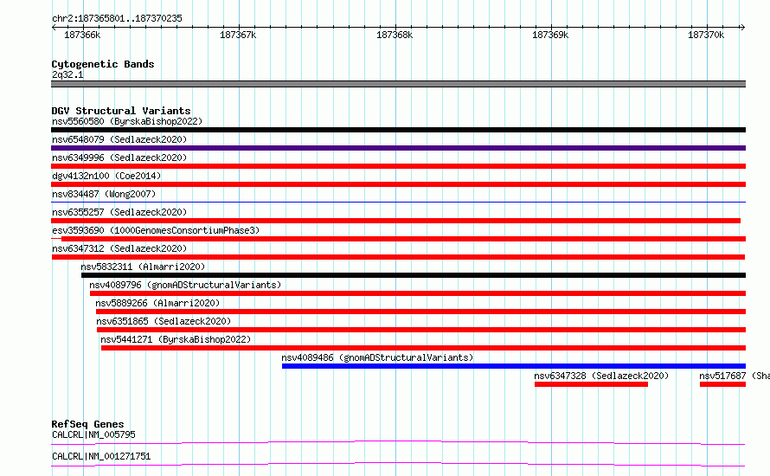Click the 2q32.1 band label

point(67,74)
